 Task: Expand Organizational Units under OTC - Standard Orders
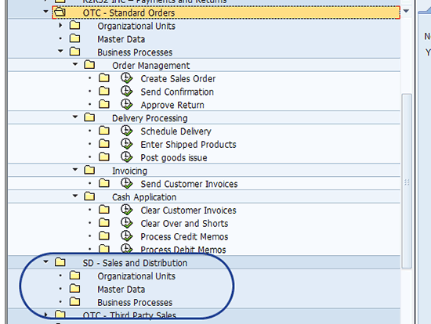[61, 26]
